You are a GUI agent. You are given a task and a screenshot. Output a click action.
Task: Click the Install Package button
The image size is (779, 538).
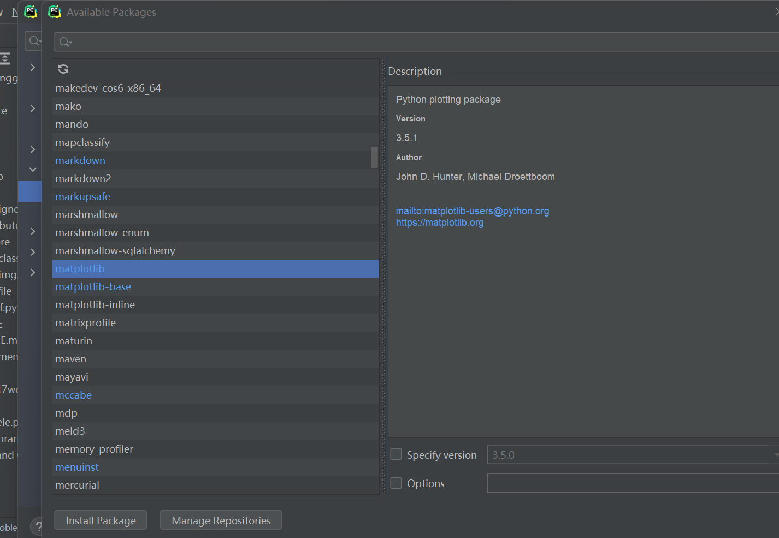[x=101, y=521]
